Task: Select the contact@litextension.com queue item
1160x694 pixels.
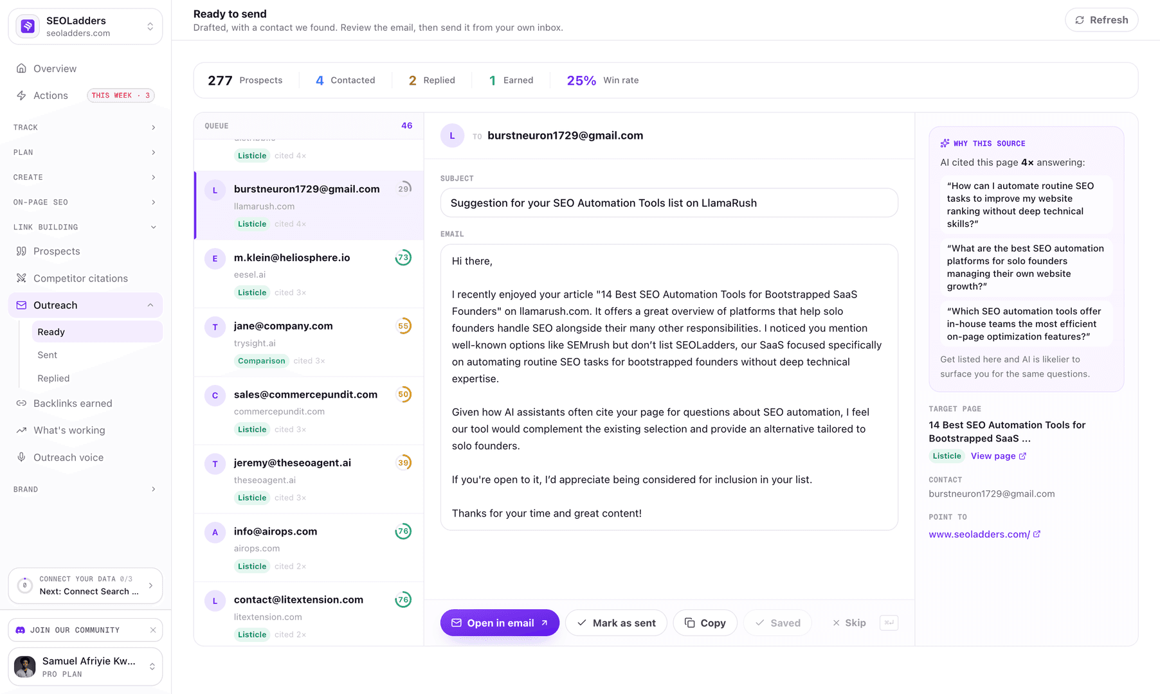Action: tap(309, 614)
